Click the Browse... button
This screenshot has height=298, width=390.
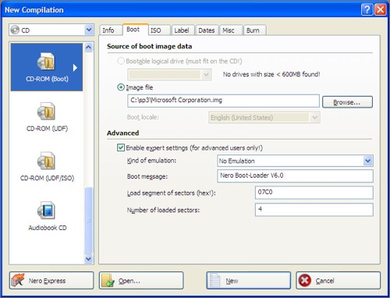pos(347,102)
